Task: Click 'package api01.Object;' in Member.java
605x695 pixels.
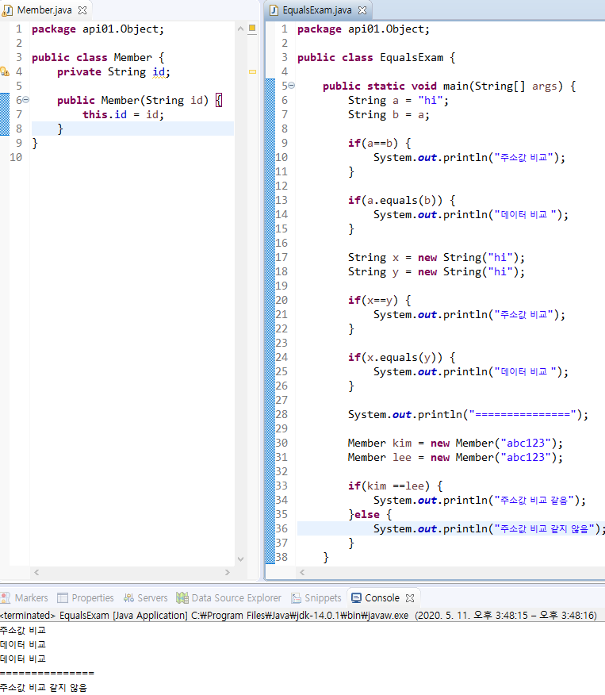Action: click(x=98, y=29)
